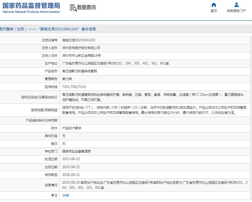Select the structure composition description text
The height and width of the screenshot is (202, 252).
[x=153, y=97]
